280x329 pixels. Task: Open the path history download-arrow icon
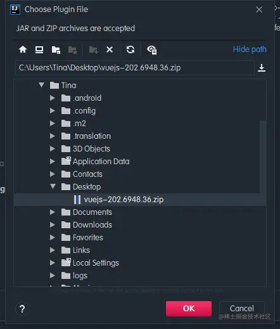(x=262, y=68)
